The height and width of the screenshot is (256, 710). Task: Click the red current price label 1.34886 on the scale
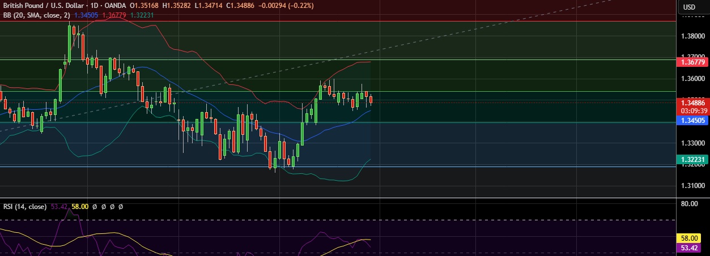point(693,103)
